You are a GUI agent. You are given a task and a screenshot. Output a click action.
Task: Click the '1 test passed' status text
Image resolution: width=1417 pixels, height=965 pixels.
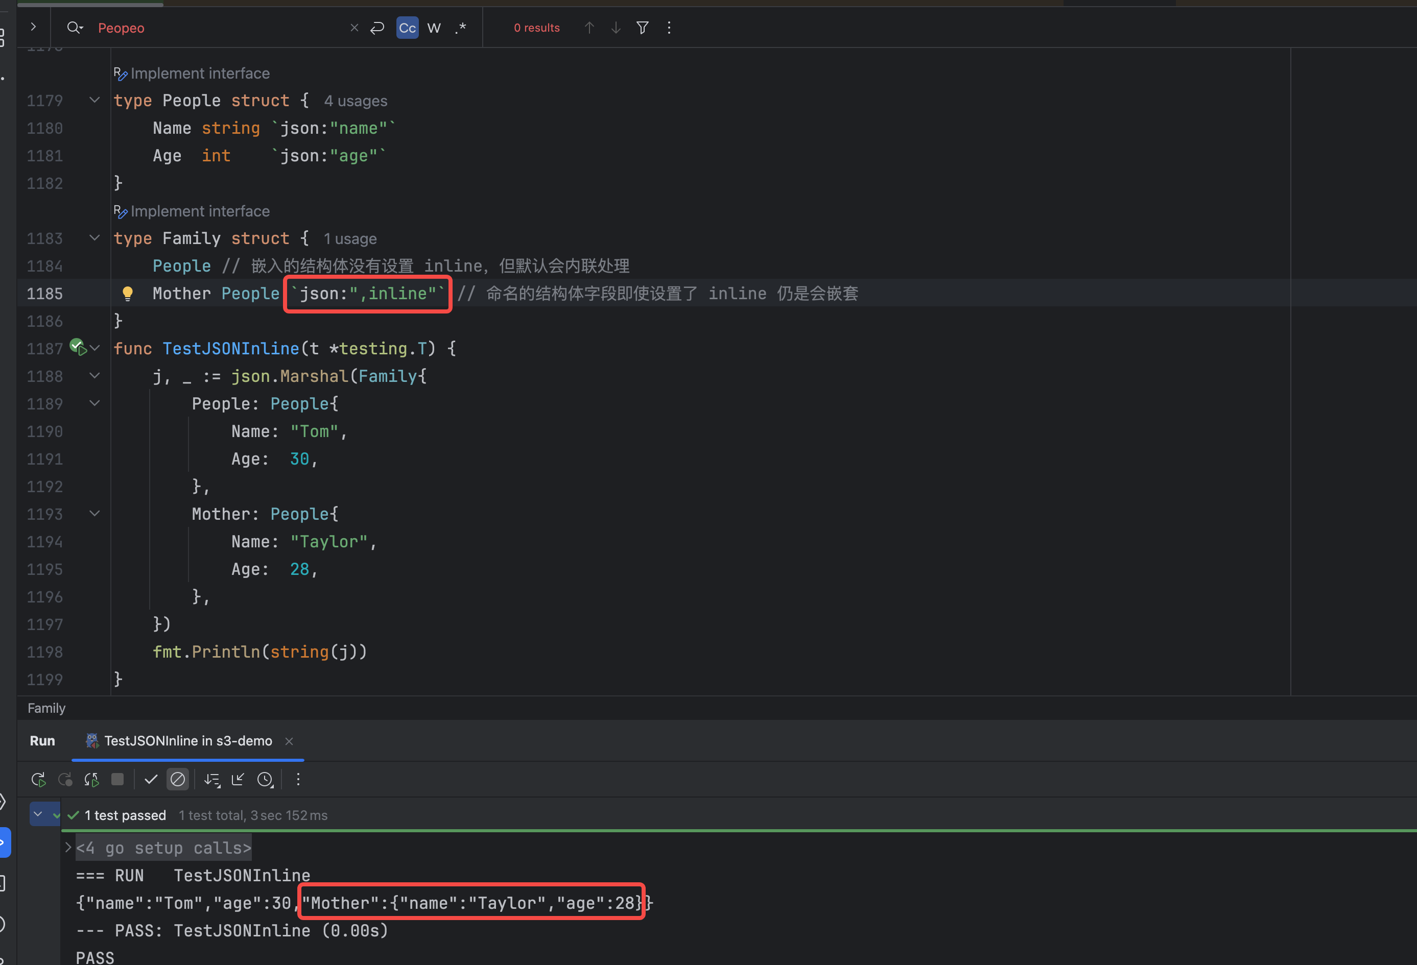125,815
